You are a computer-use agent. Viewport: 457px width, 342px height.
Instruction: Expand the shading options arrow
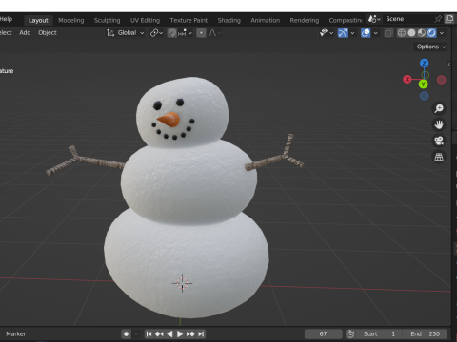click(442, 33)
